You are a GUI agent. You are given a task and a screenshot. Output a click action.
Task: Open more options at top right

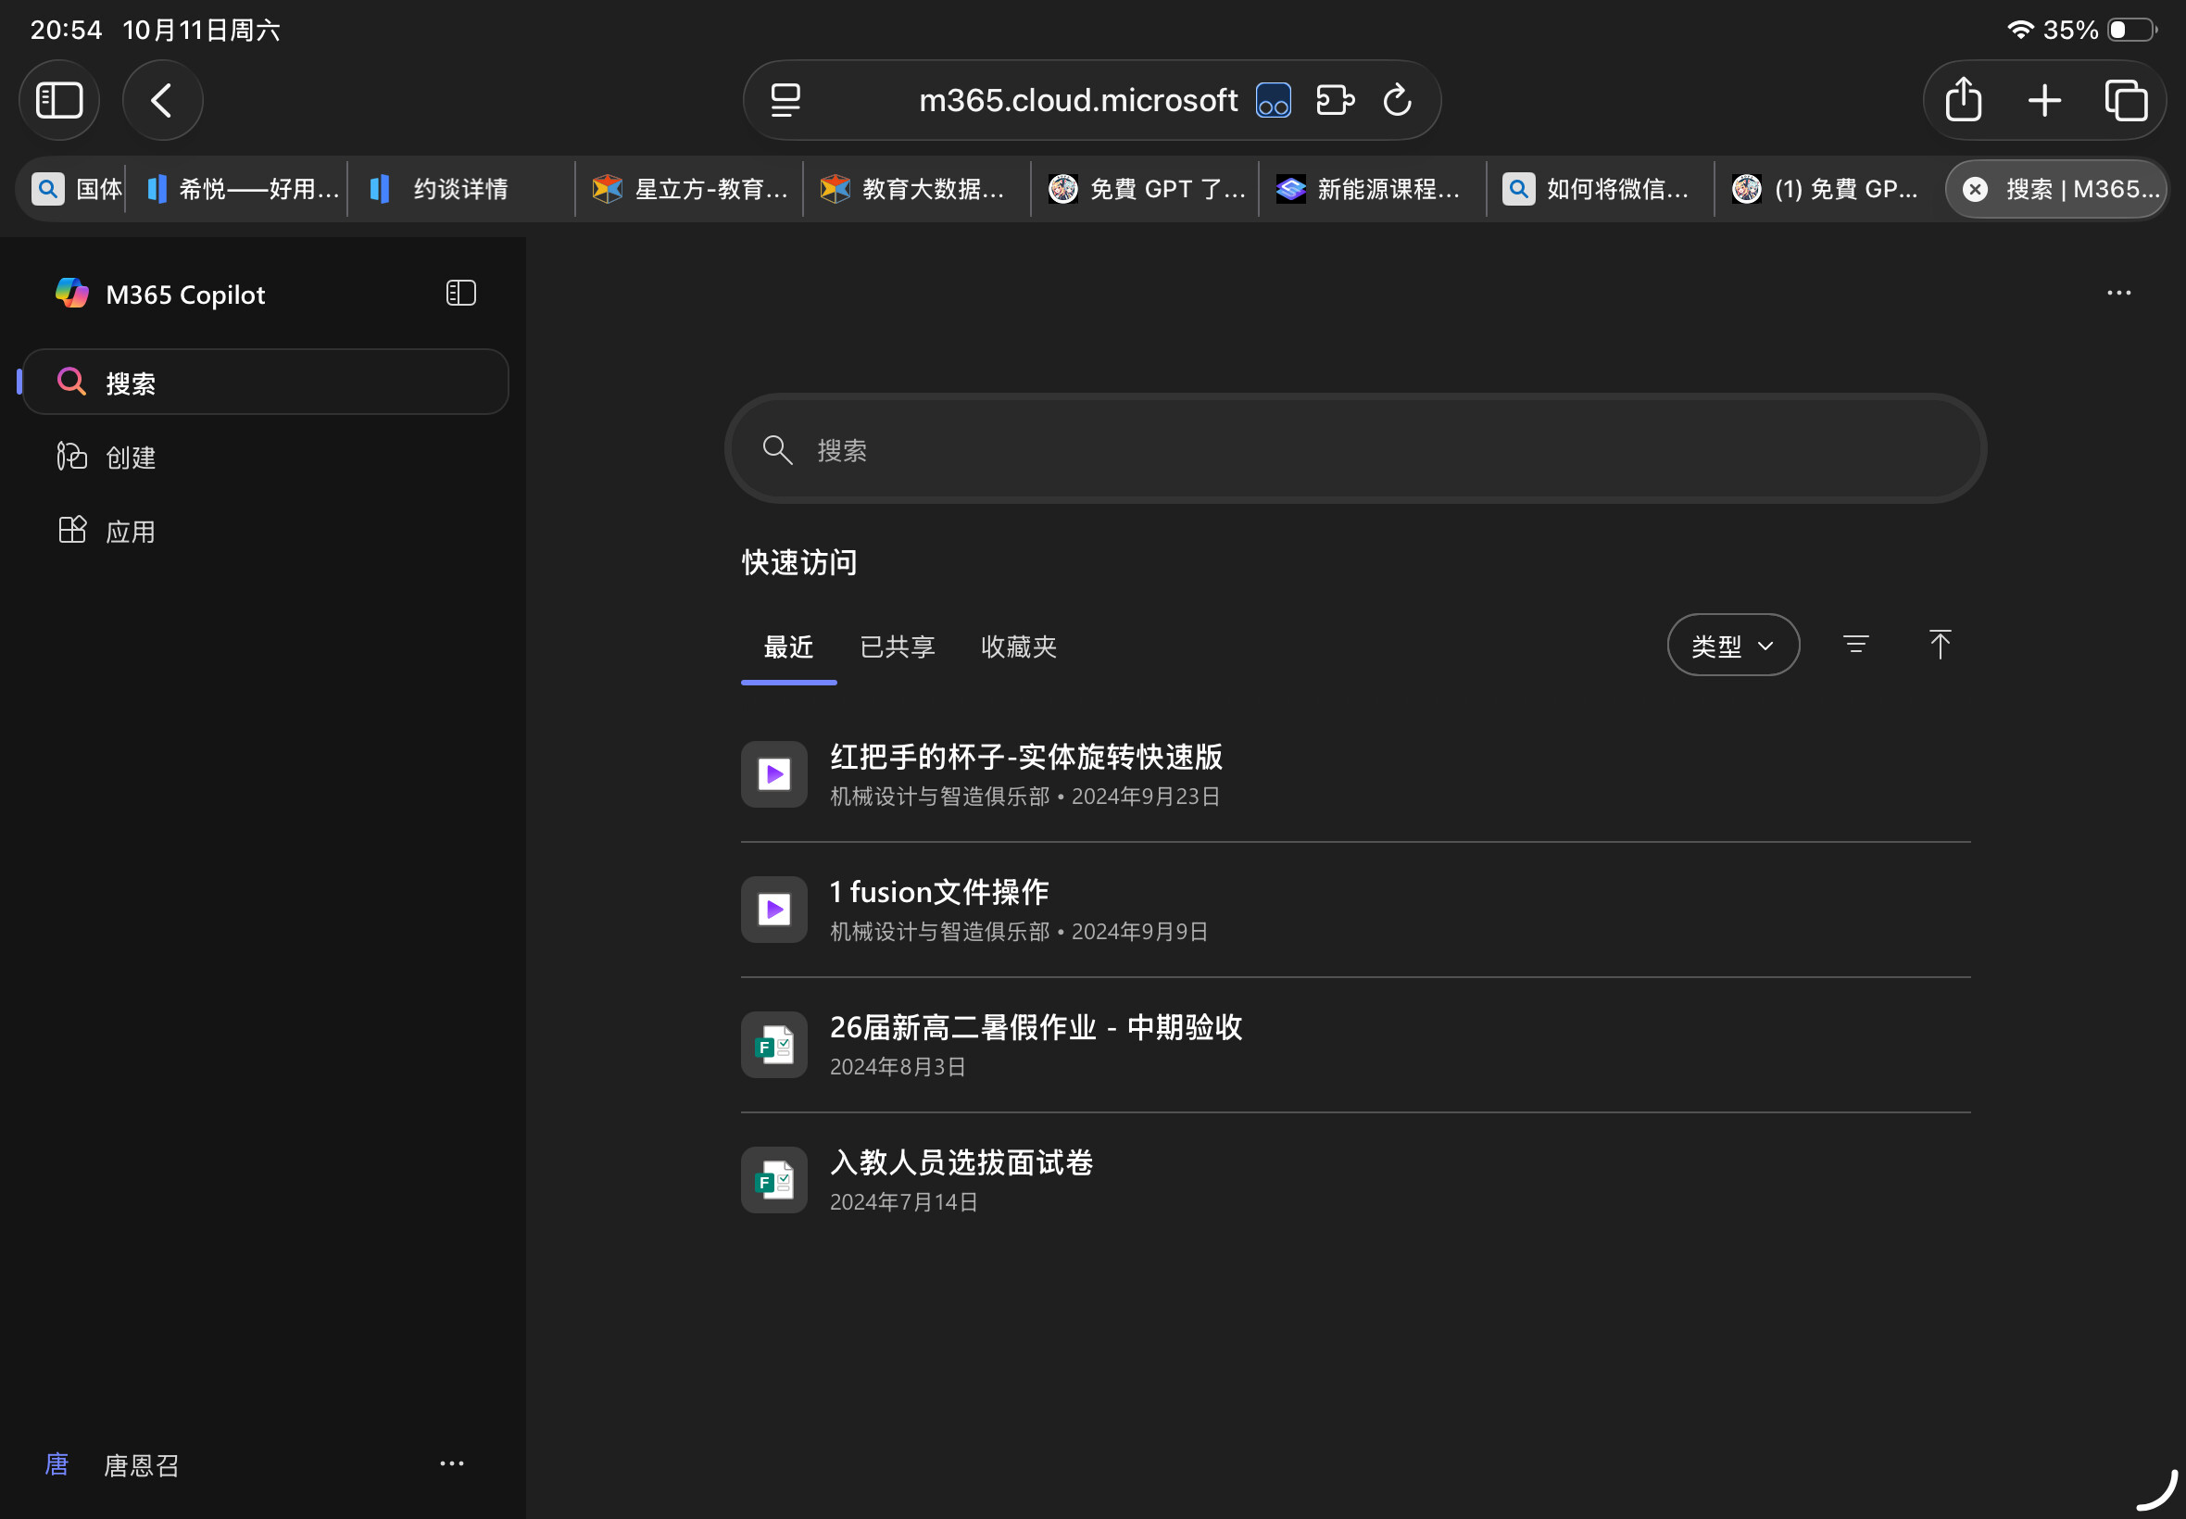(x=2118, y=293)
